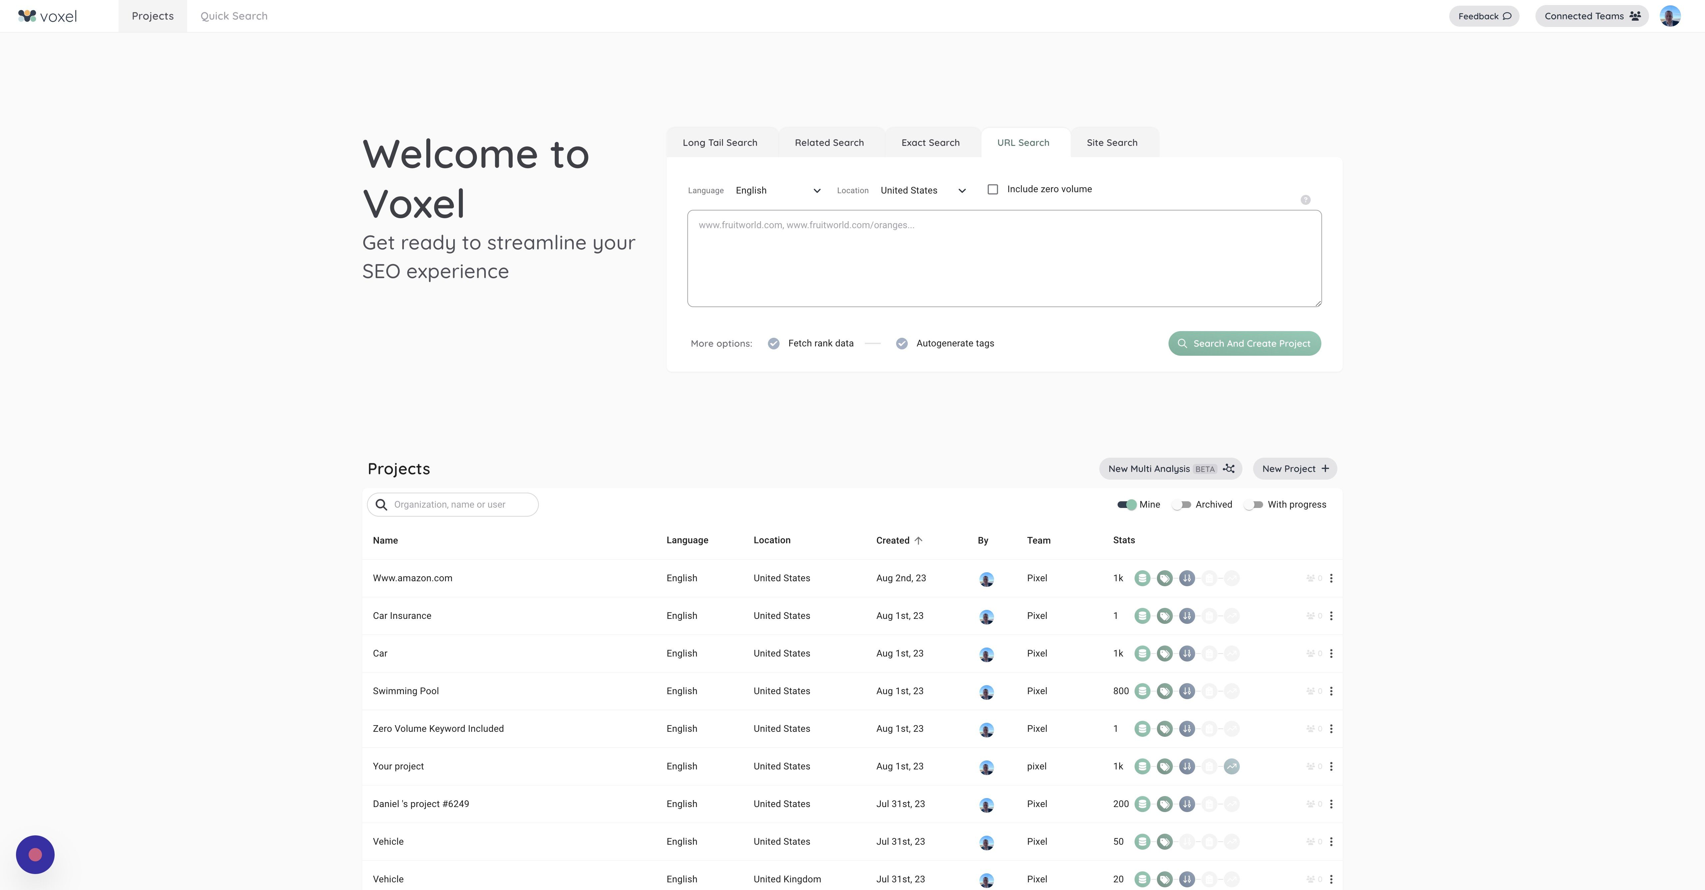Click the database icon for Car Insurance

click(1142, 616)
